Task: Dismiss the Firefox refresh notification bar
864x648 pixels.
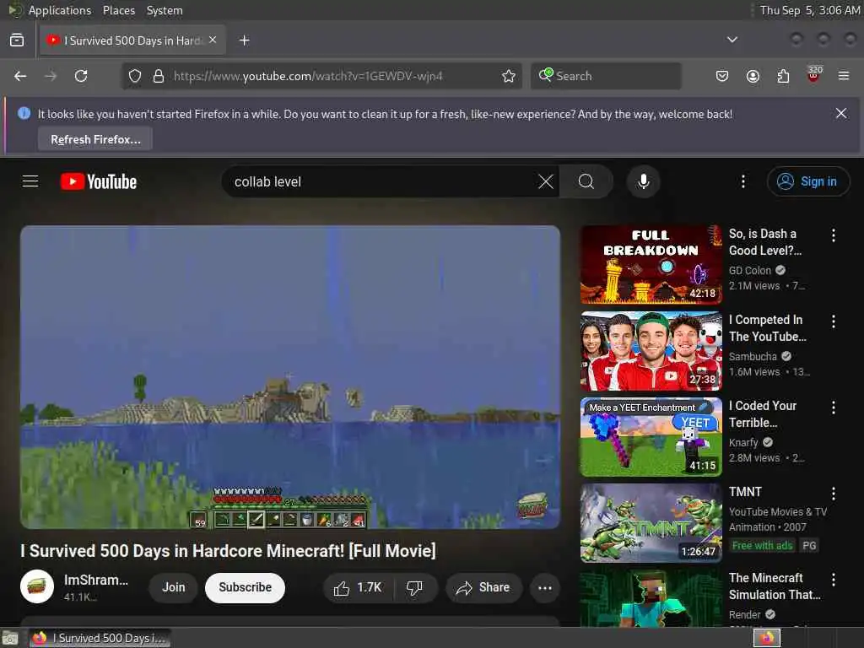Action: (x=841, y=114)
